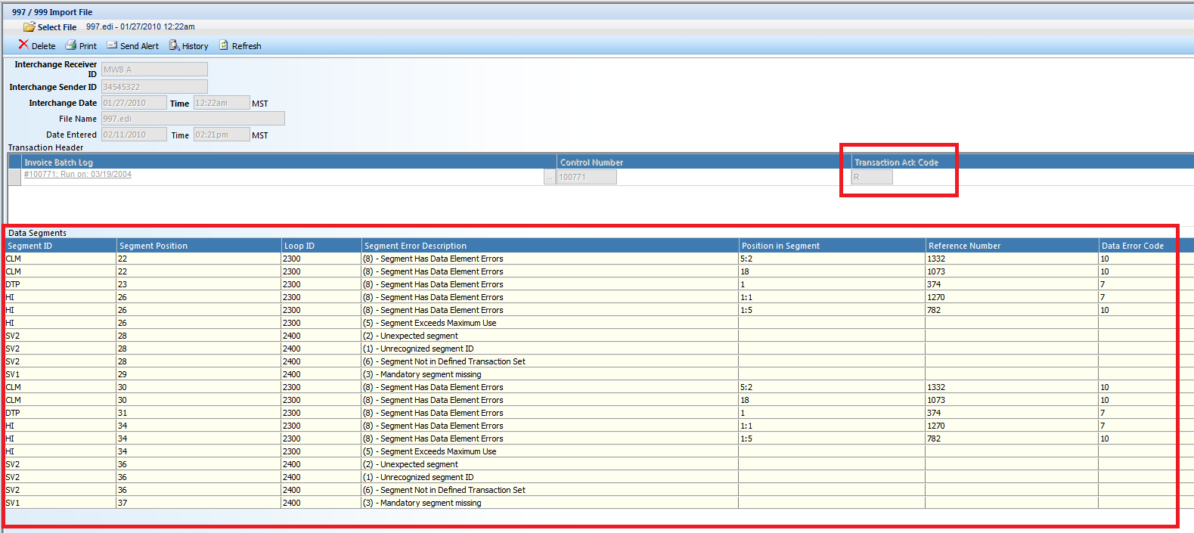The height and width of the screenshot is (533, 1194).
Task: Select SV1 cell in position 37 row
Action: tap(60, 503)
